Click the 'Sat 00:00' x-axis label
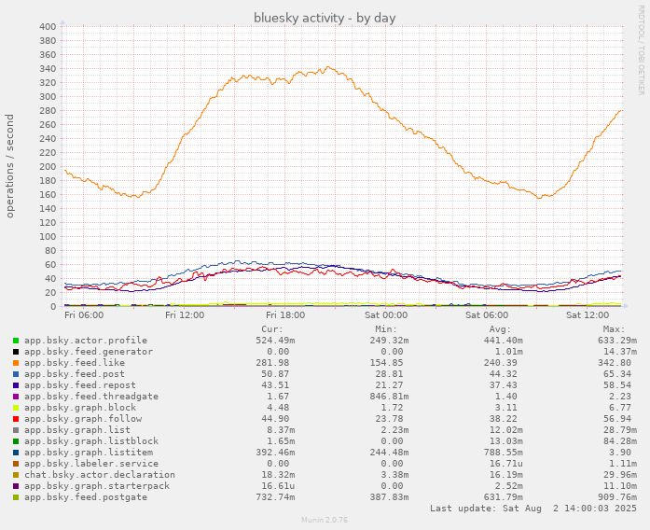This screenshot has width=650, height=530. point(386,315)
